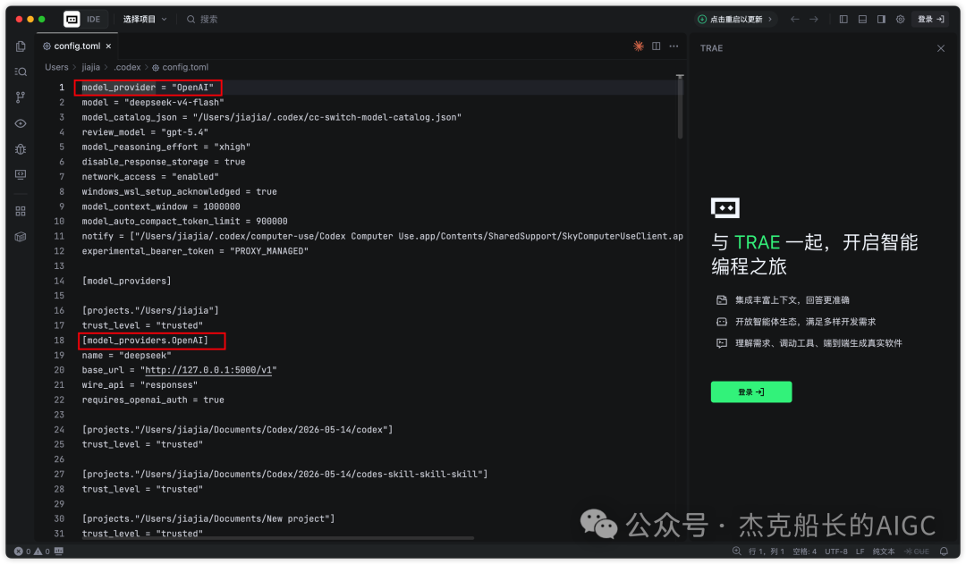966x564 pixels.
Task: Change line ending via LF
Action: pos(860,551)
